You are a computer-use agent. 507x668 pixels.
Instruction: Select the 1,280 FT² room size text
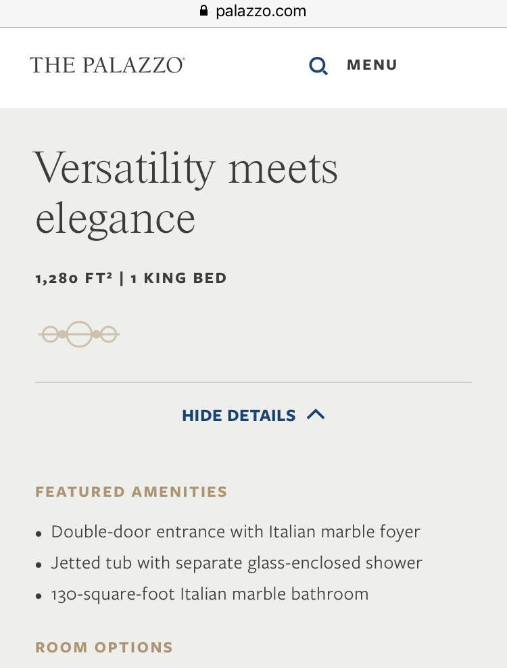click(74, 278)
